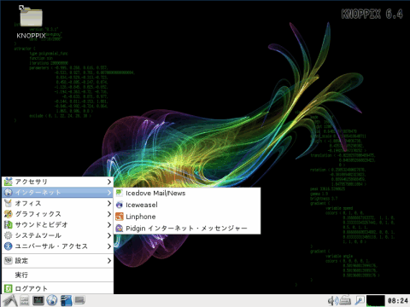The height and width of the screenshot is (307, 410).
Task: Launch the terminal from the panel
Action: click(x=38, y=300)
